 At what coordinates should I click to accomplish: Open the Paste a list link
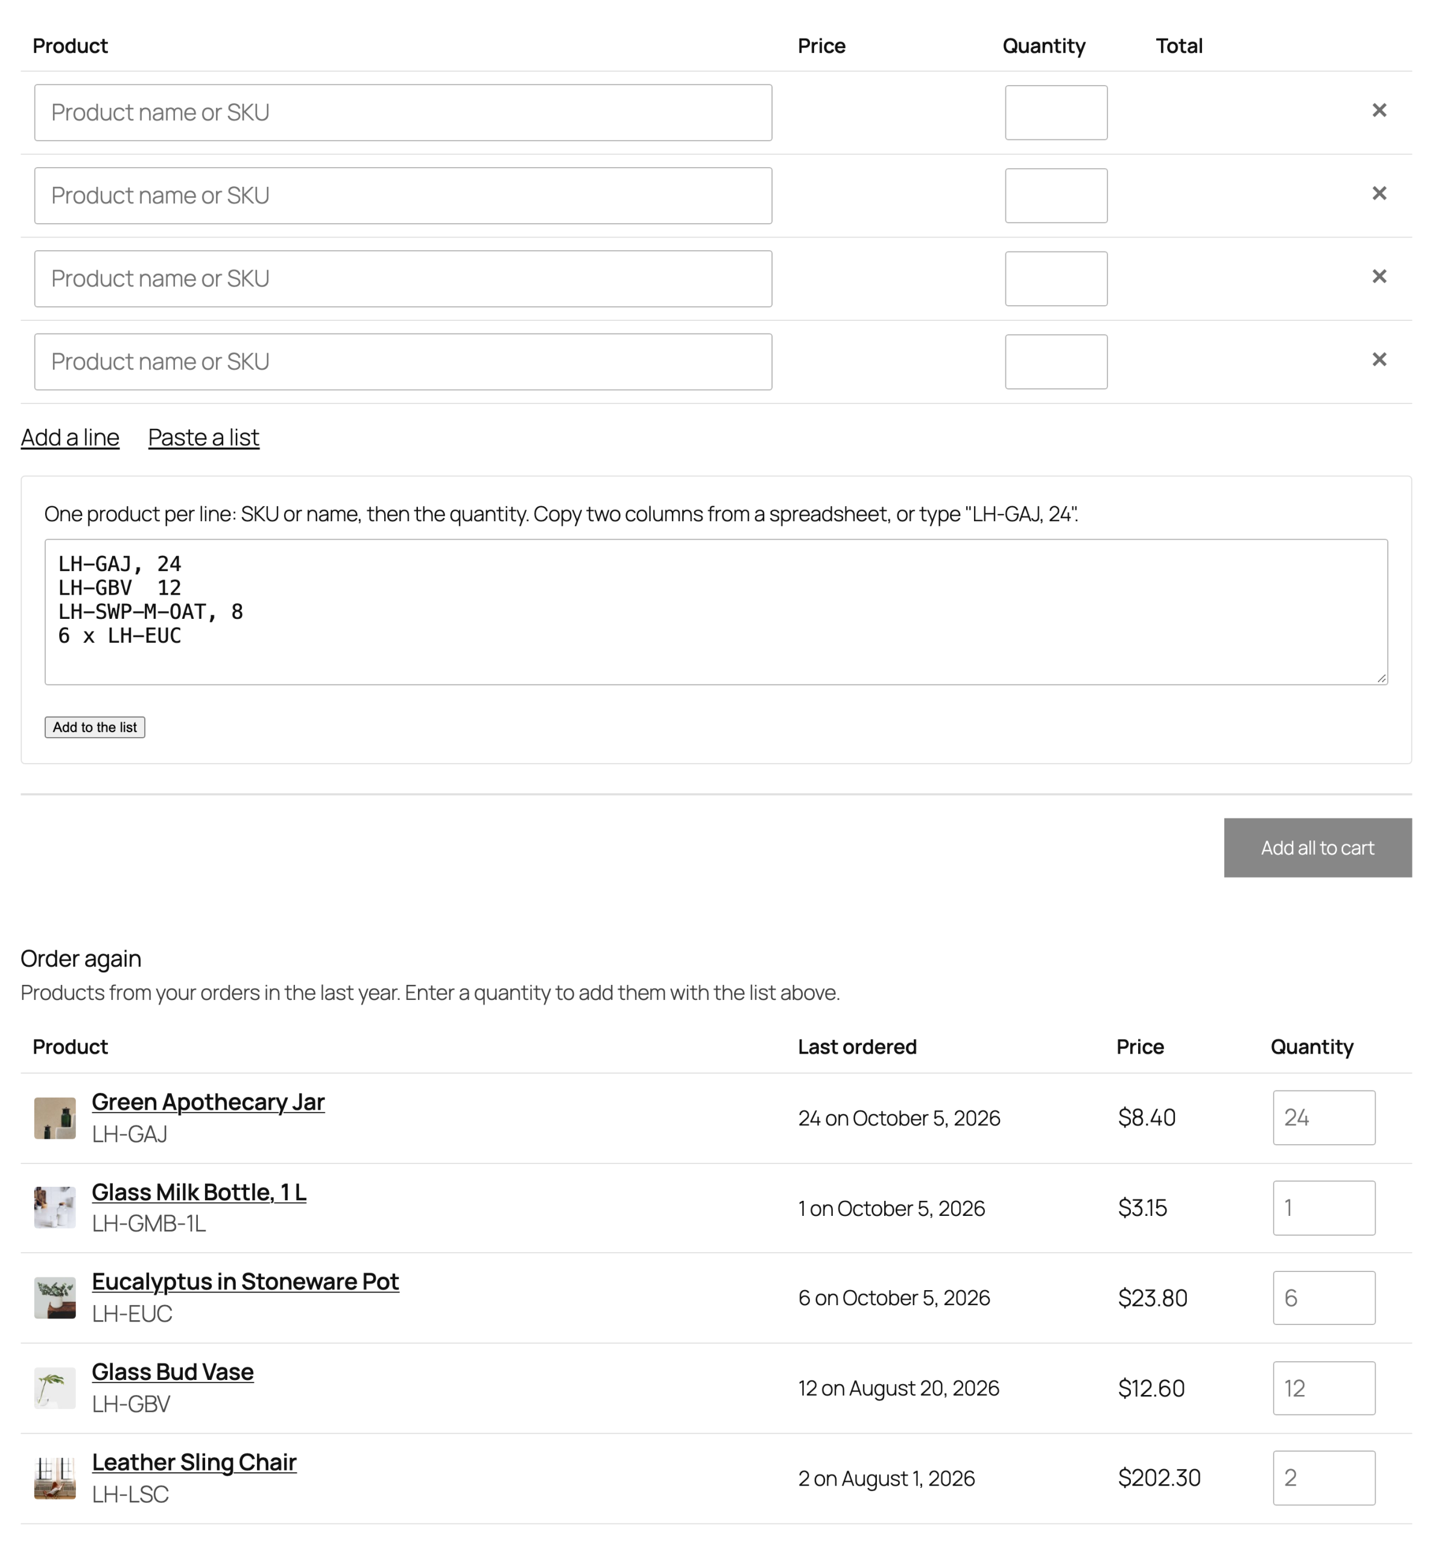point(203,437)
